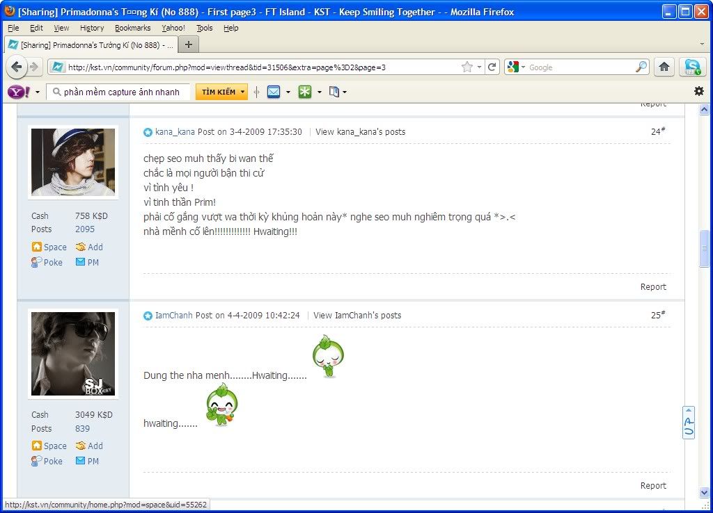The height and width of the screenshot is (513, 713).
Task: Click kana_kana's 2095 posts count
Action: click(85, 229)
